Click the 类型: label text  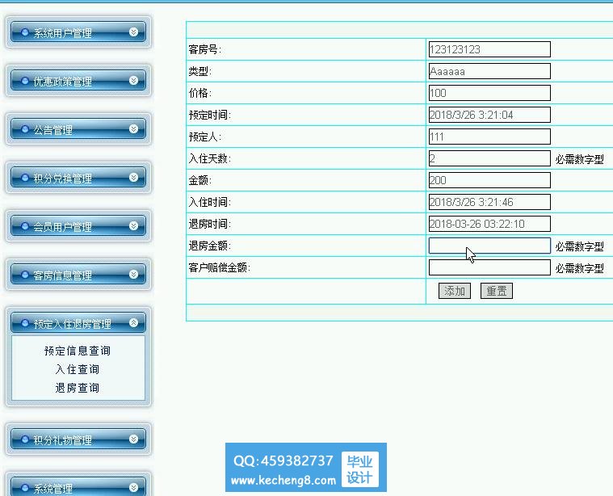click(x=199, y=72)
